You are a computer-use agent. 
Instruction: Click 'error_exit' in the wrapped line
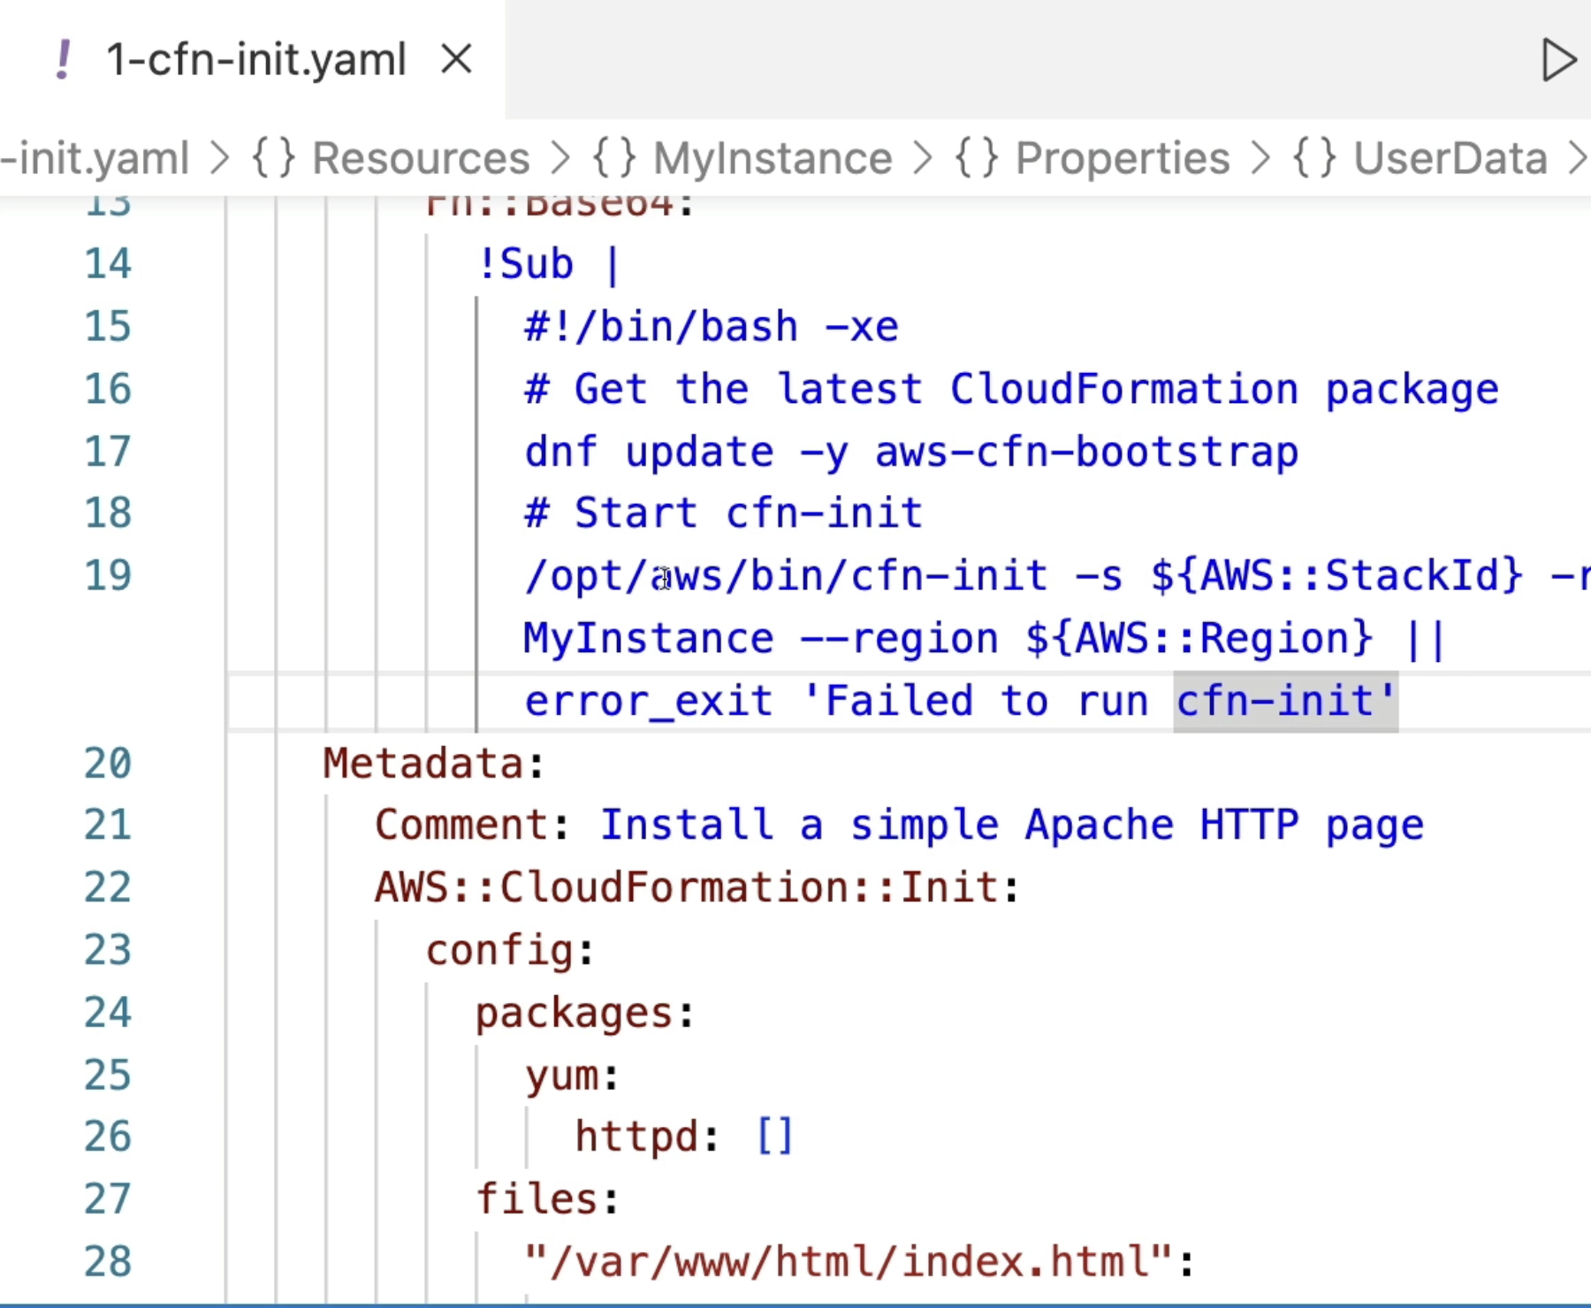pos(649,702)
